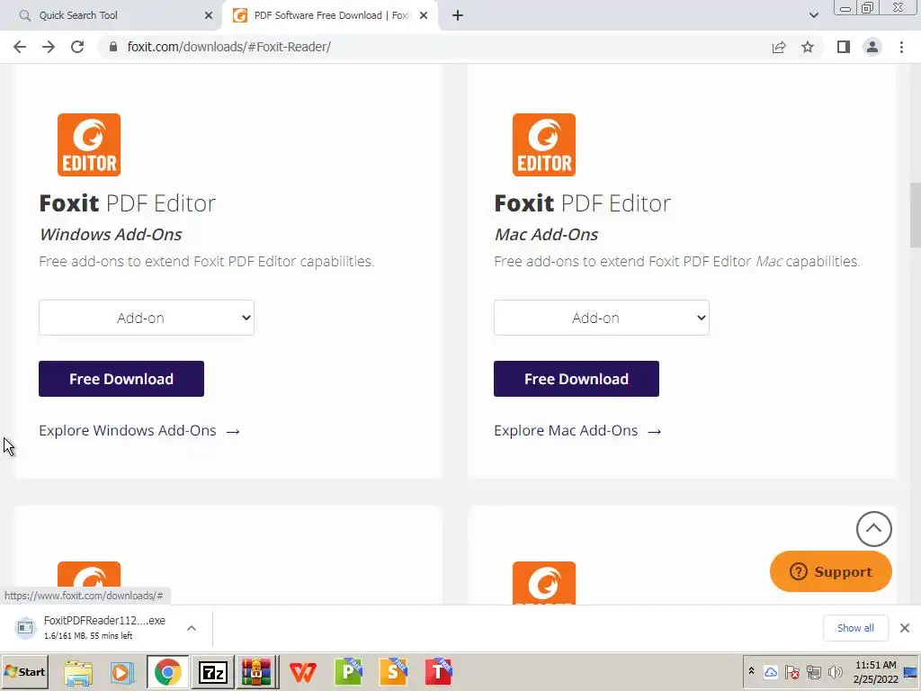
Task: Click the Foxit PDF Editor Mac heading
Action: [x=582, y=203]
